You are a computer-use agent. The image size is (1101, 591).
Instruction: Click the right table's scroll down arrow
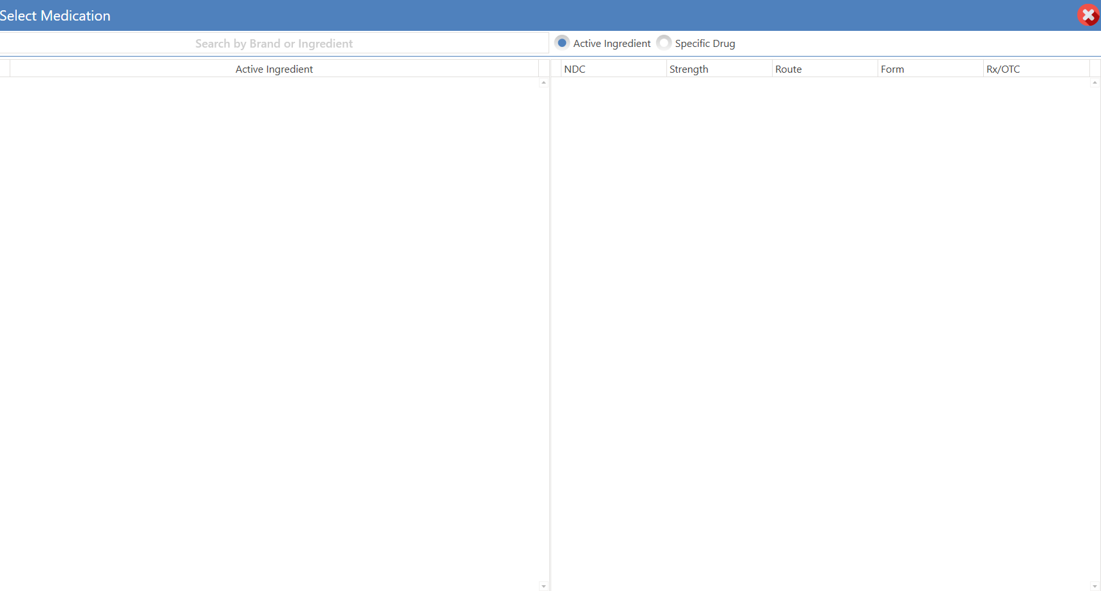click(1095, 586)
